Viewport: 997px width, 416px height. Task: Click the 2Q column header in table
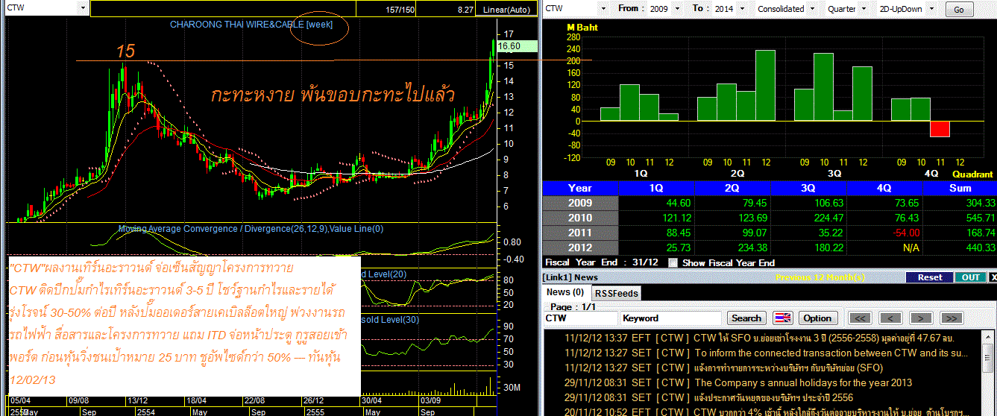point(732,189)
